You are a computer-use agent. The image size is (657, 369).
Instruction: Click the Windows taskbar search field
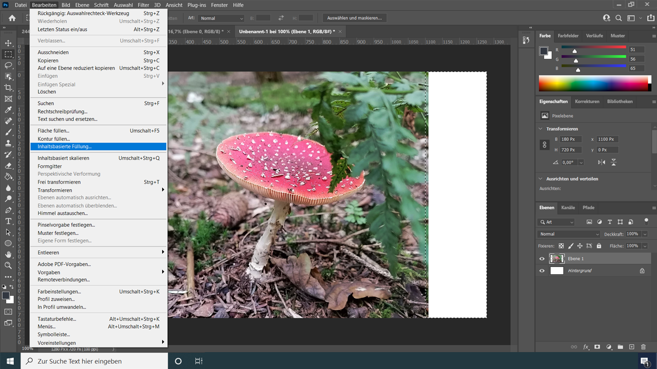92,361
